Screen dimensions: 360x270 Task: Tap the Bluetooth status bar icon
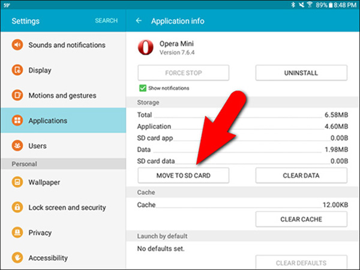[293, 5]
